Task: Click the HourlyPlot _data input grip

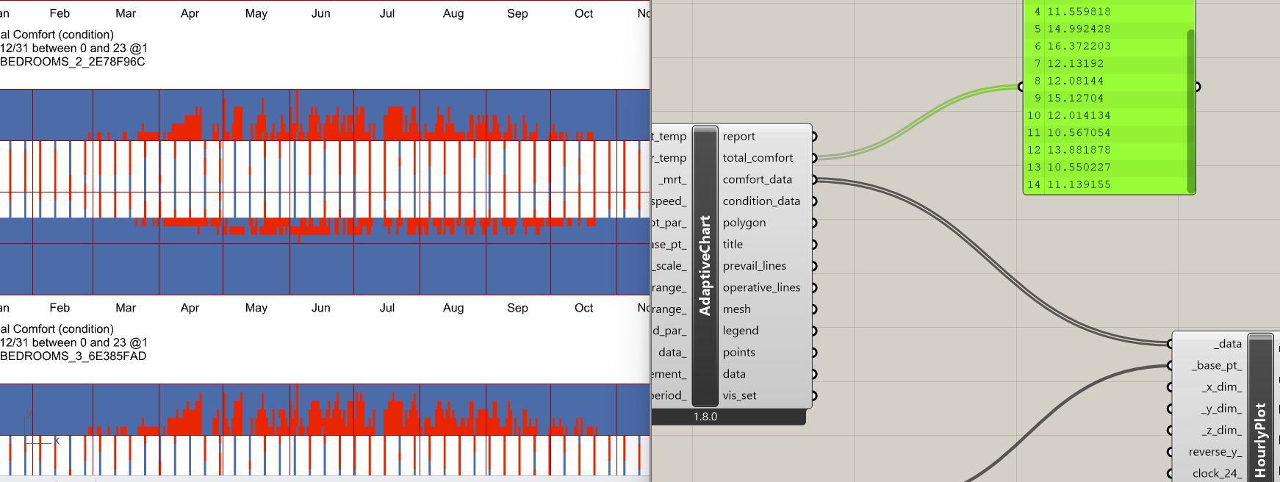Action: pyautogui.click(x=1171, y=344)
